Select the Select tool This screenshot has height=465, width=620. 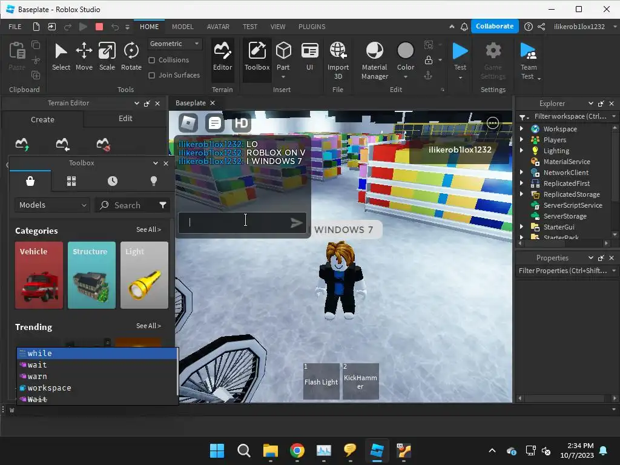click(61, 57)
